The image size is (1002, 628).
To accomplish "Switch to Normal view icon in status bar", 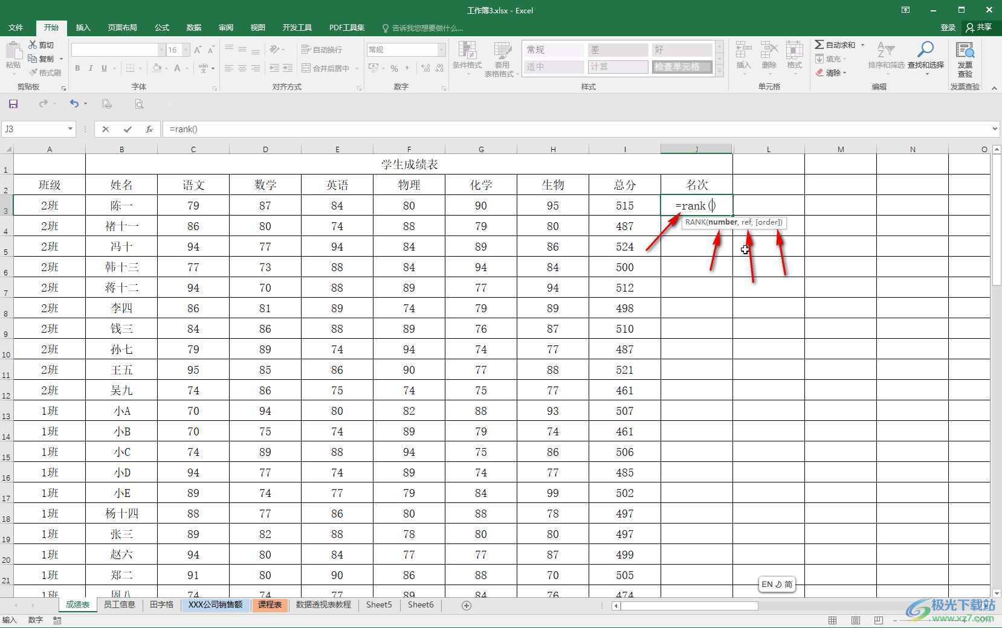I will (833, 620).
